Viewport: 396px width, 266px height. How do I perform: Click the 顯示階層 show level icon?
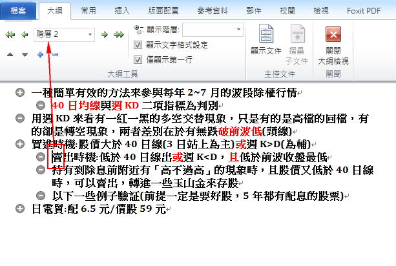tap(139, 30)
